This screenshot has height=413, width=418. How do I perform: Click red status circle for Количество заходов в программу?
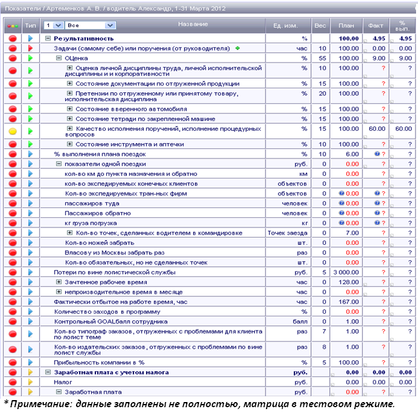click(13, 311)
